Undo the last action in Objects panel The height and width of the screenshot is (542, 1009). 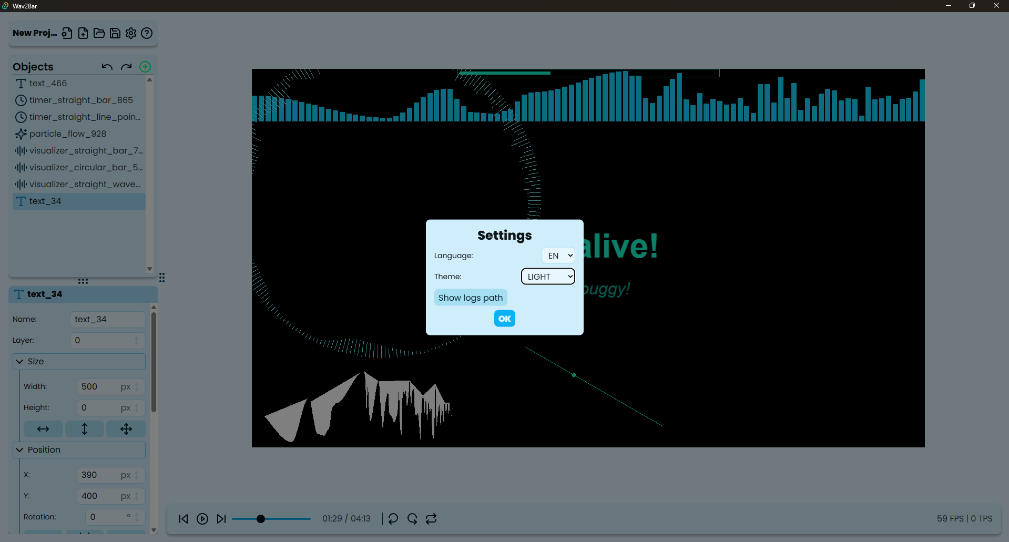coord(107,67)
